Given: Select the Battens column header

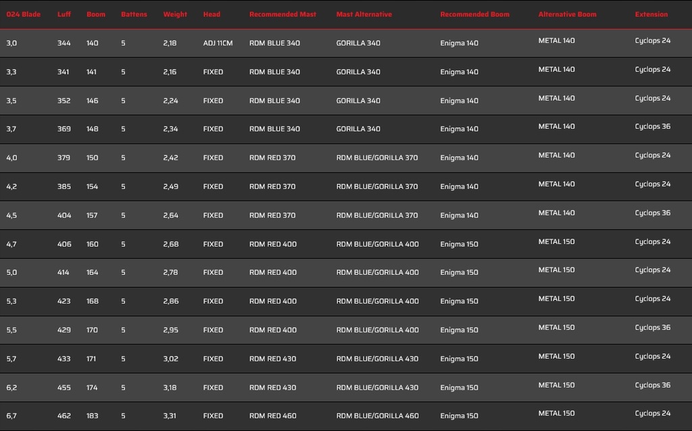Looking at the screenshot, I should click(134, 14).
